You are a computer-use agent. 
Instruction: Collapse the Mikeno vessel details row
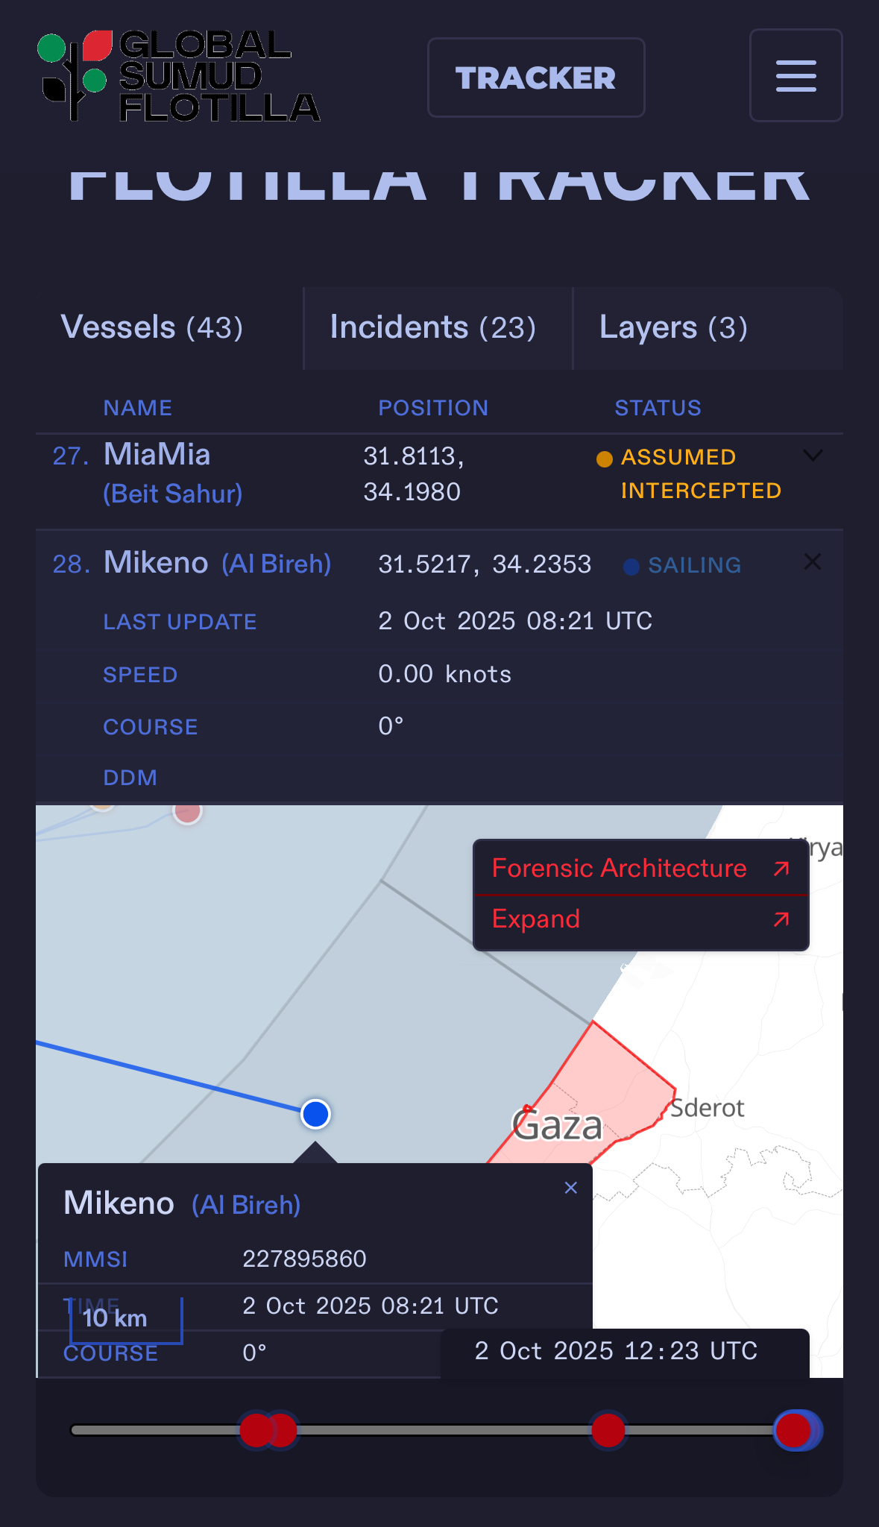pyautogui.click(x=813, y=562)
